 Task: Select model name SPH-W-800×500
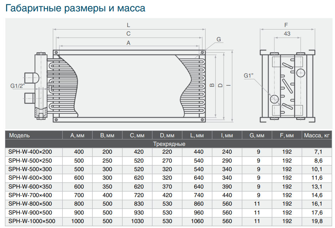(30, 204)
